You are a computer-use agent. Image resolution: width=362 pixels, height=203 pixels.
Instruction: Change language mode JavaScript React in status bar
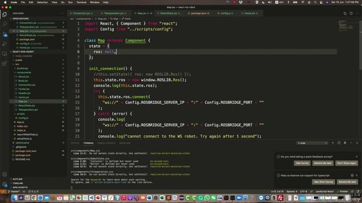324,192
